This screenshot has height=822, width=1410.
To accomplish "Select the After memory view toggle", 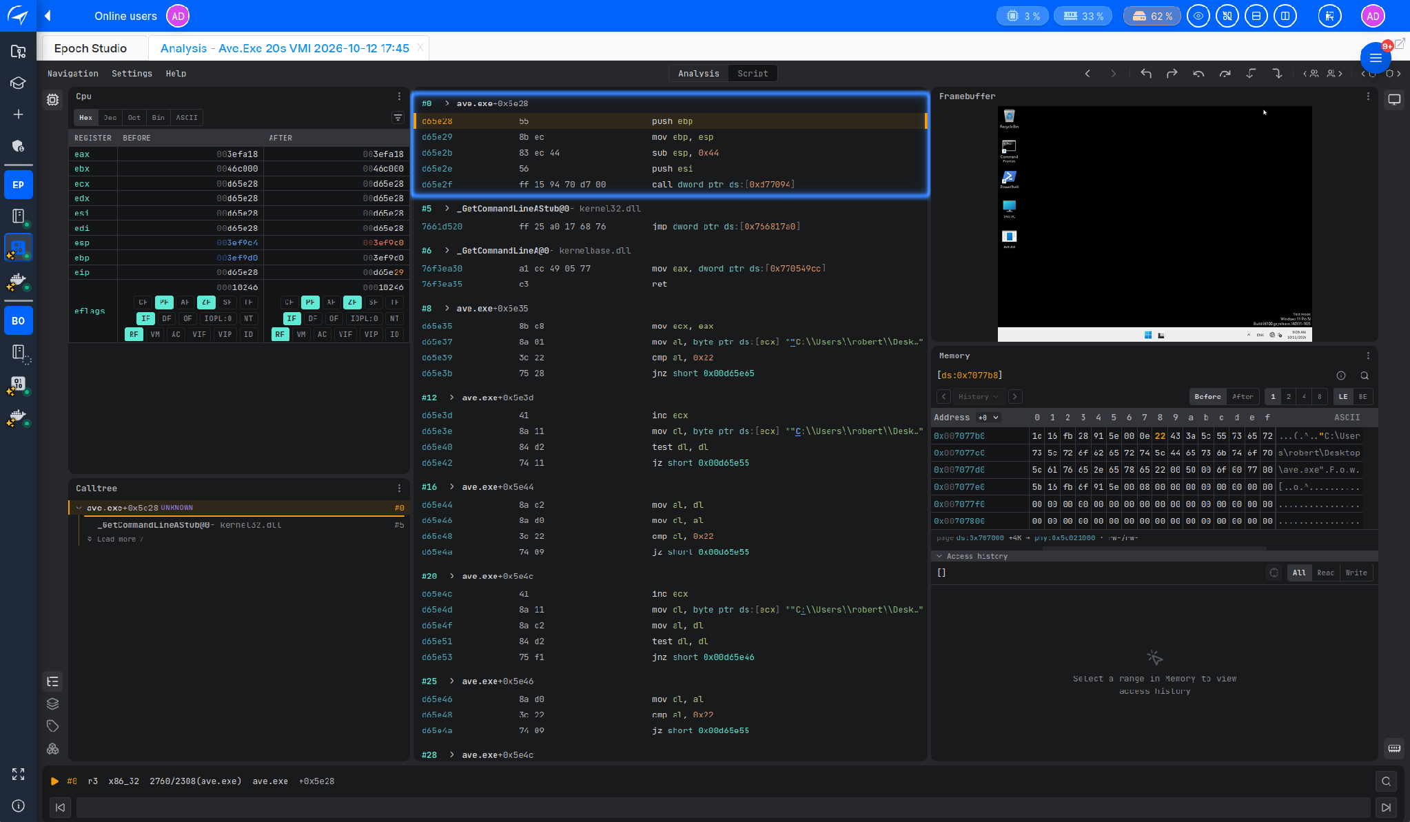I will (1243, 397).
